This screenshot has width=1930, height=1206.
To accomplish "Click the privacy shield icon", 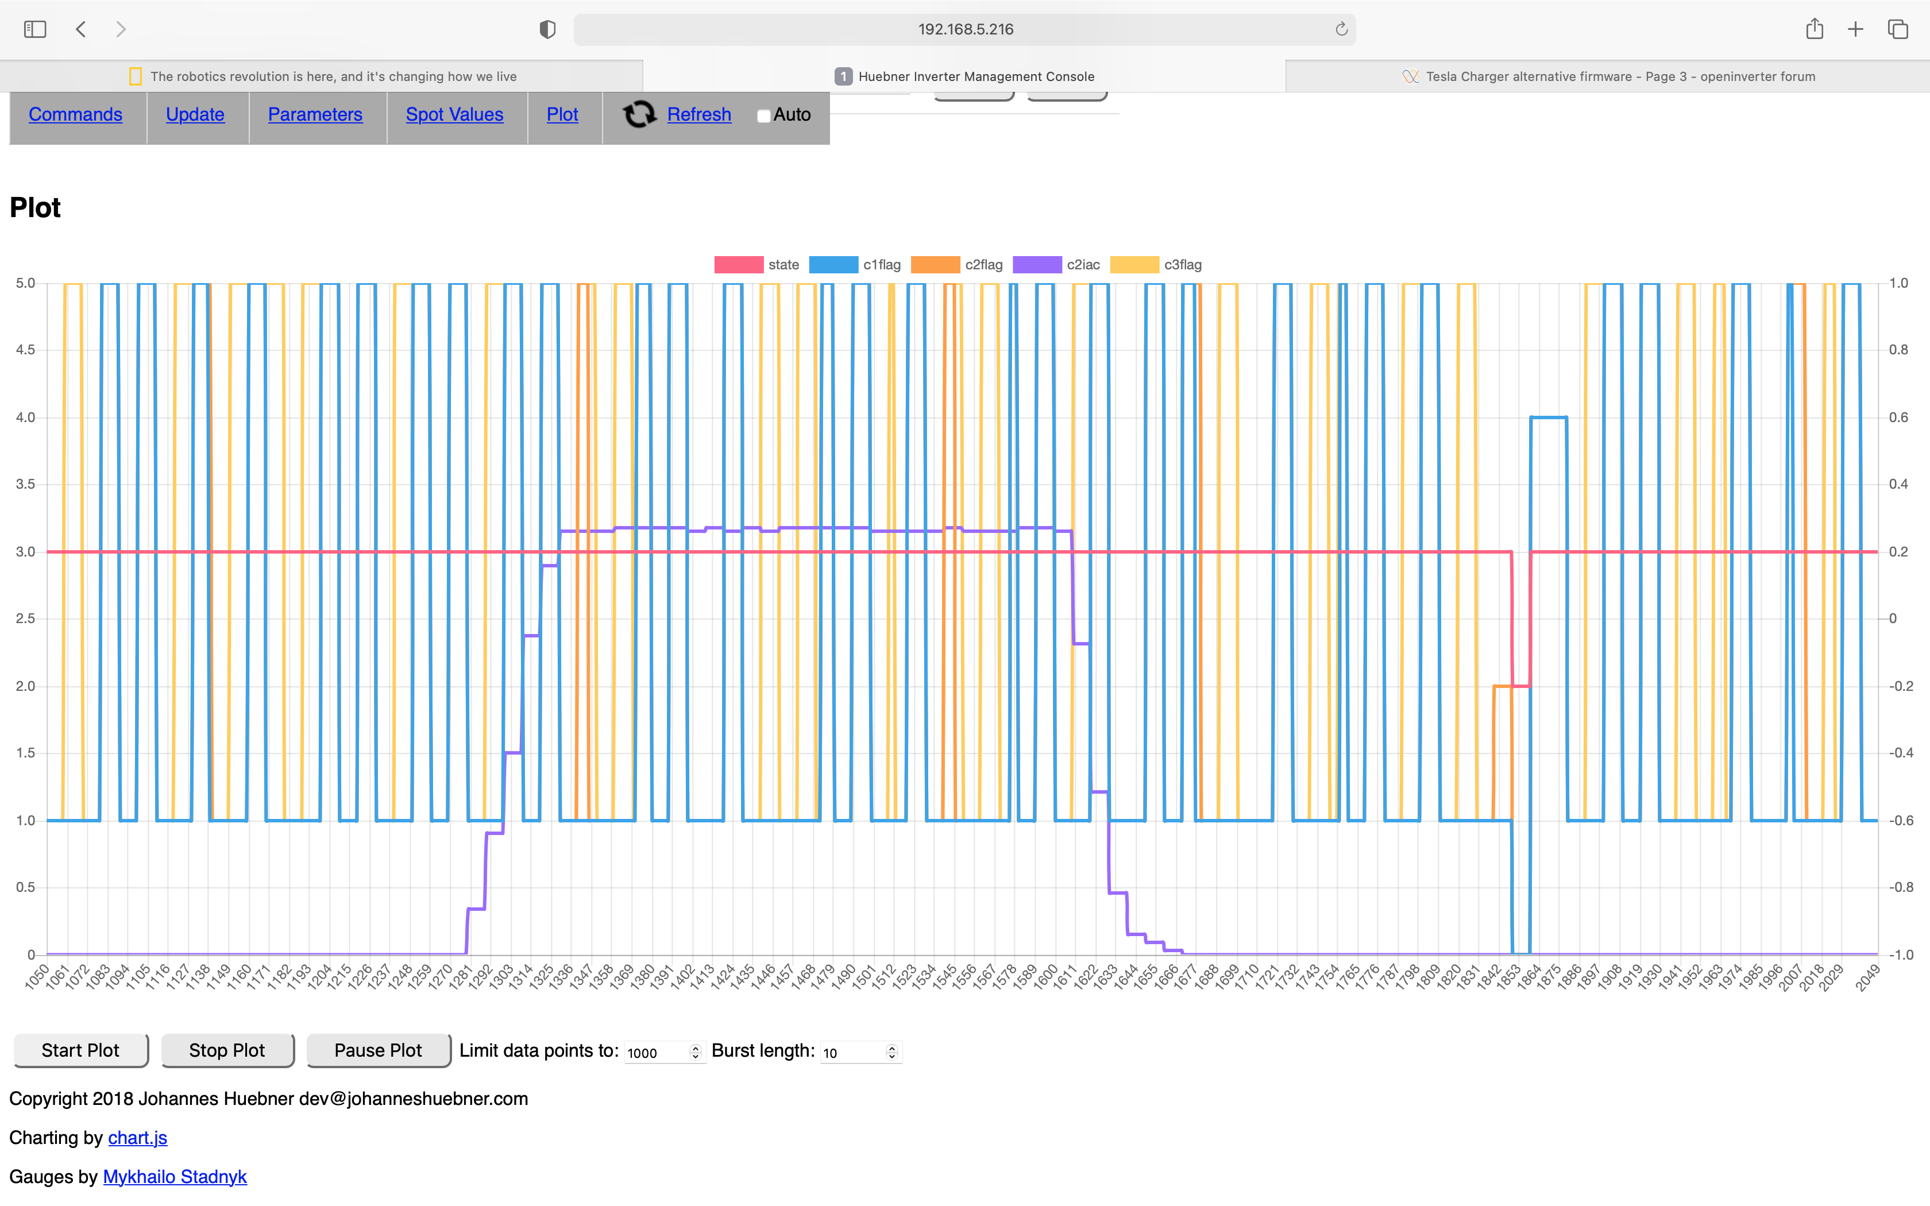I will [547, 29].
